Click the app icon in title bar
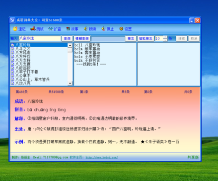The height and width of the screenshot is (181, 218). [x=12, y=20]
